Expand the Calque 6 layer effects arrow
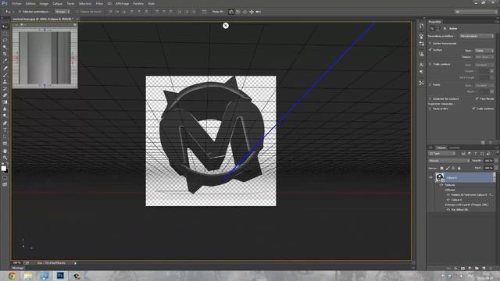 click(495, 177)
